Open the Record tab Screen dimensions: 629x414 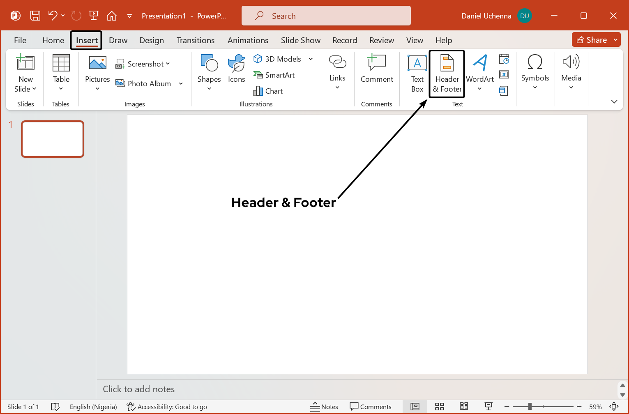pos(345,40)
